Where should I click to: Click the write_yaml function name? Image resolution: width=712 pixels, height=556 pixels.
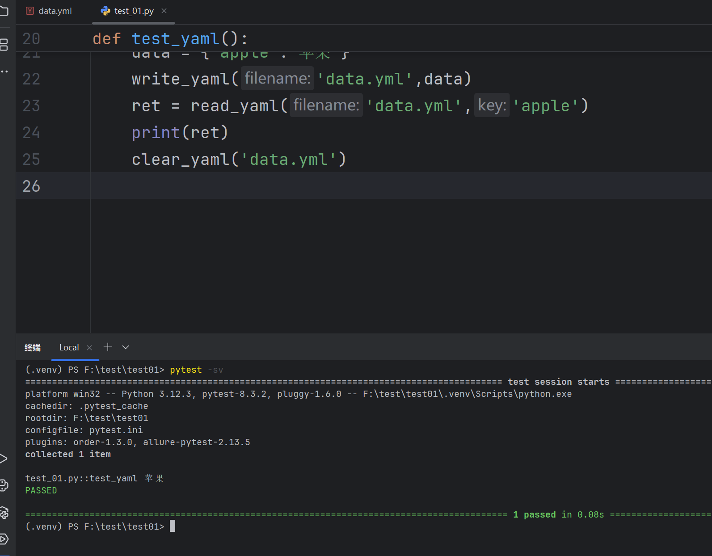click(x=181, y=79)
